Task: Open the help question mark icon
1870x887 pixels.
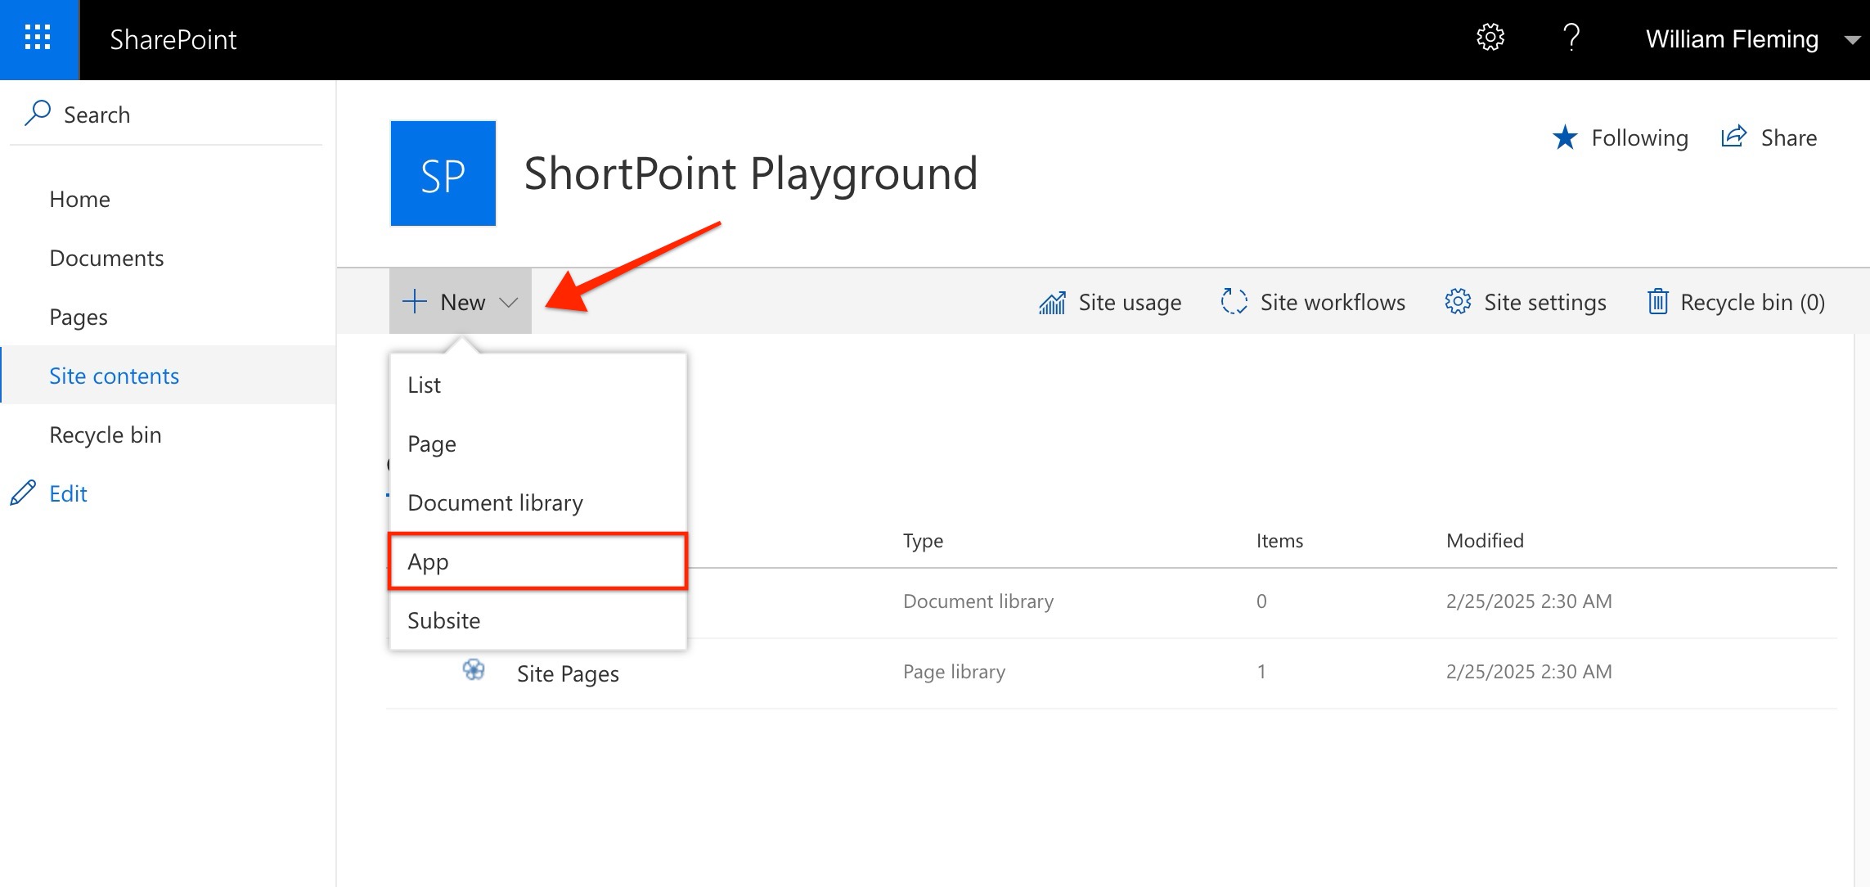Action: pyautogui.click(x=1571, y=38)
